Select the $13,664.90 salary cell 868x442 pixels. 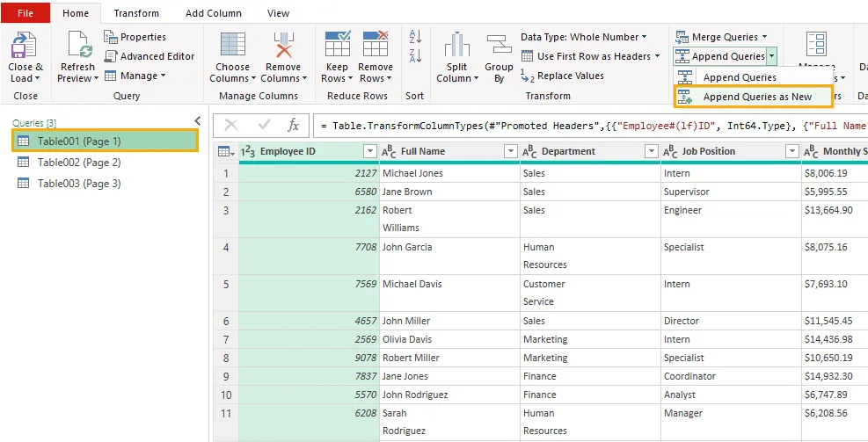pyautogui.click(x=835, y=219)
